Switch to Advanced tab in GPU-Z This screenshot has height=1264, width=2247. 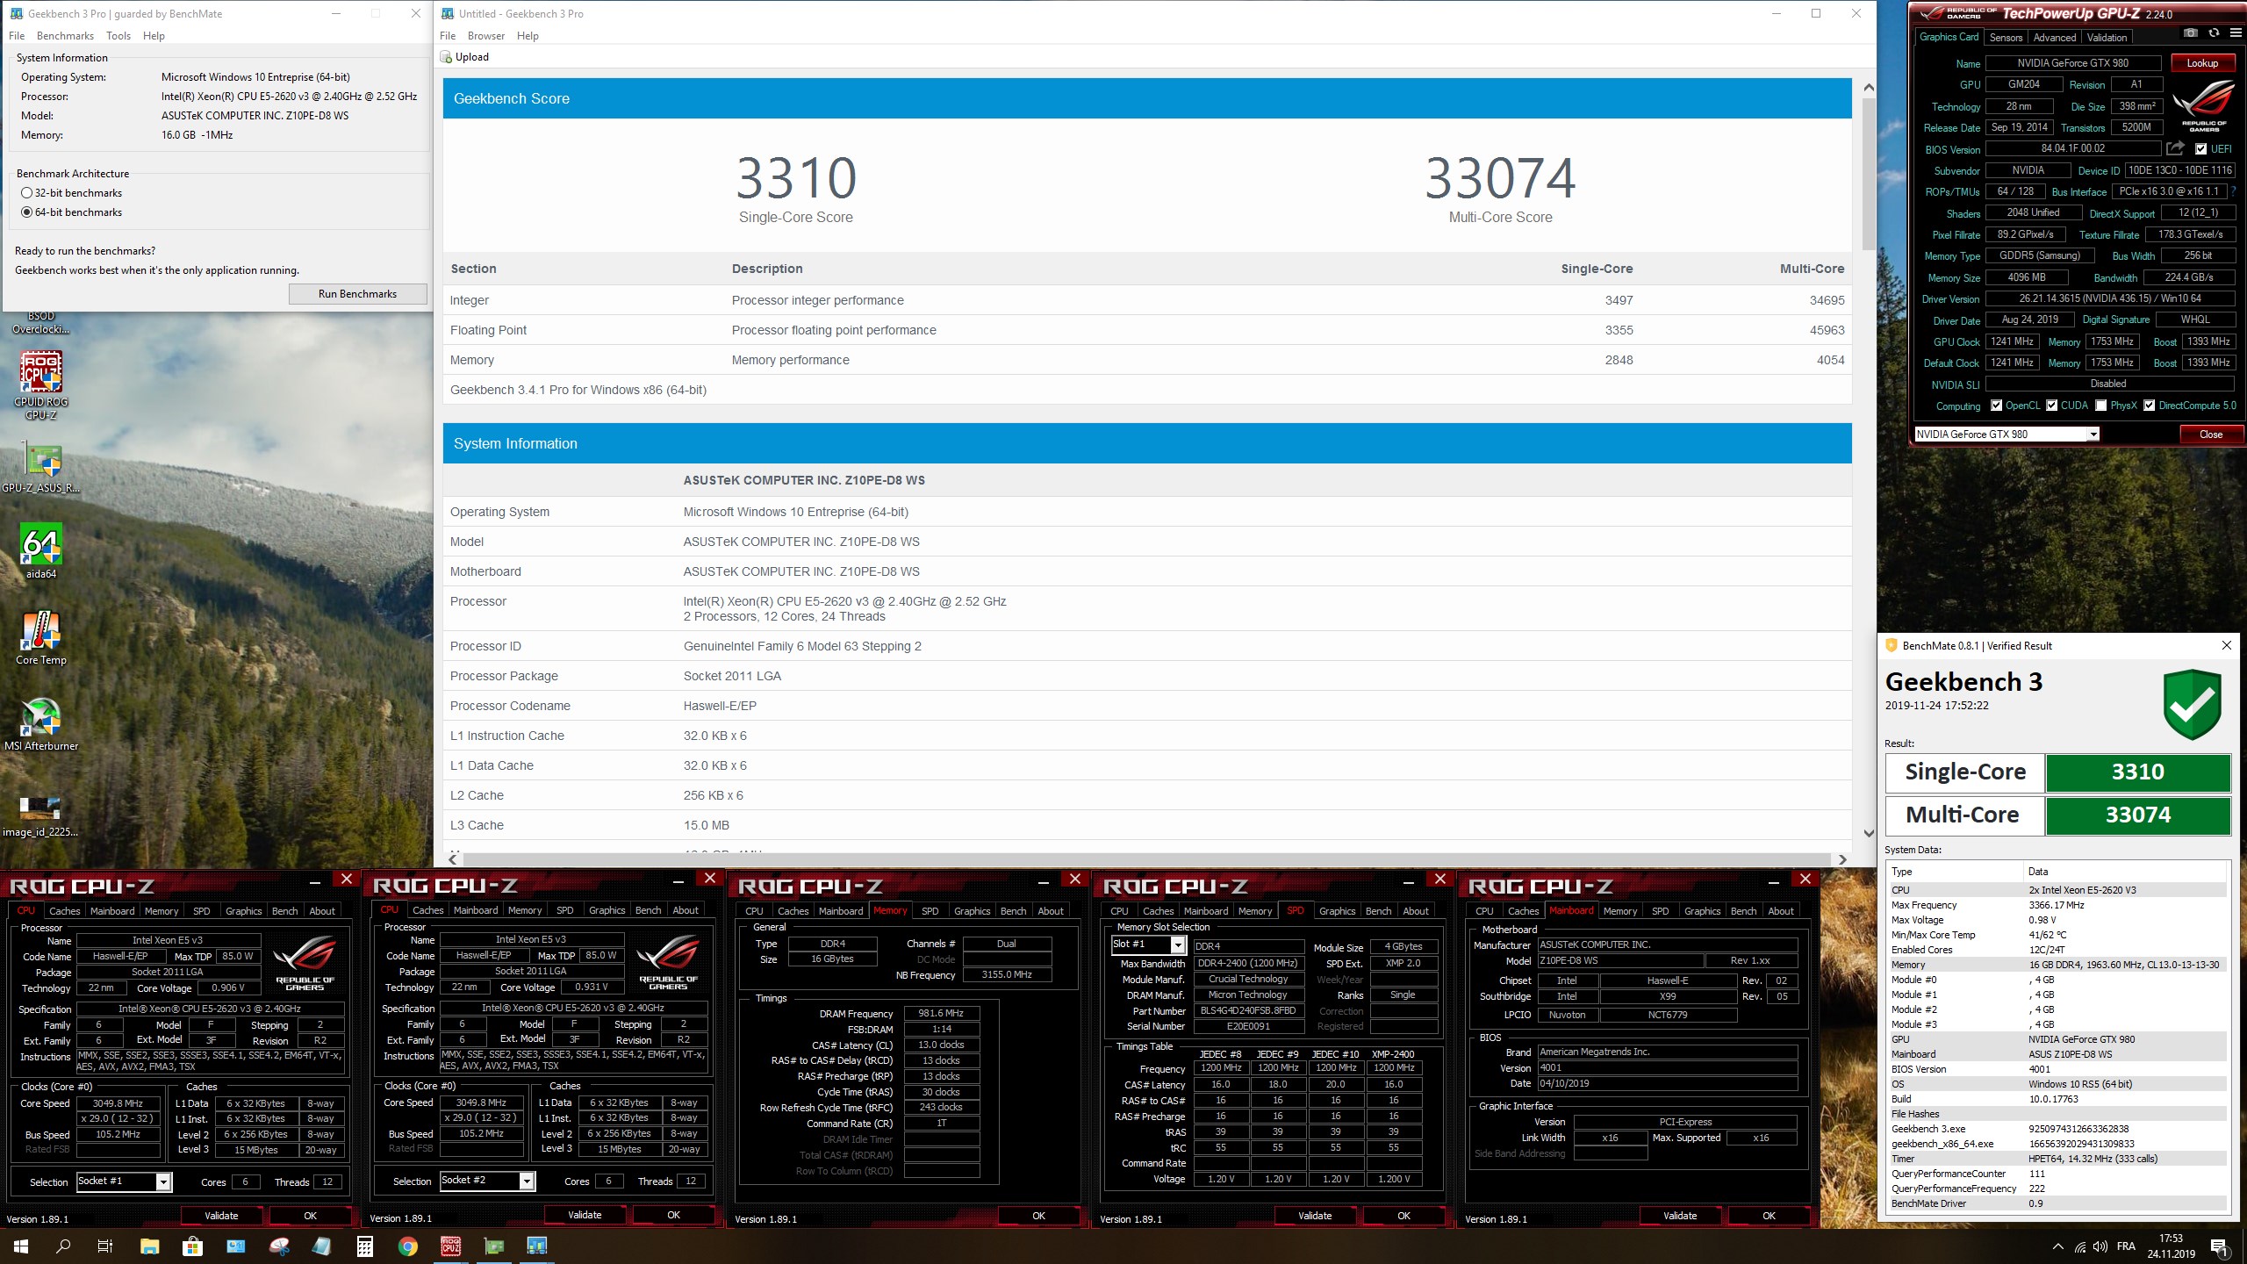(2055, 37)
